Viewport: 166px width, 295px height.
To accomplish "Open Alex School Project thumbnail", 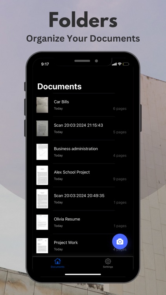I will pyautogui.click(x=42, y=175).
